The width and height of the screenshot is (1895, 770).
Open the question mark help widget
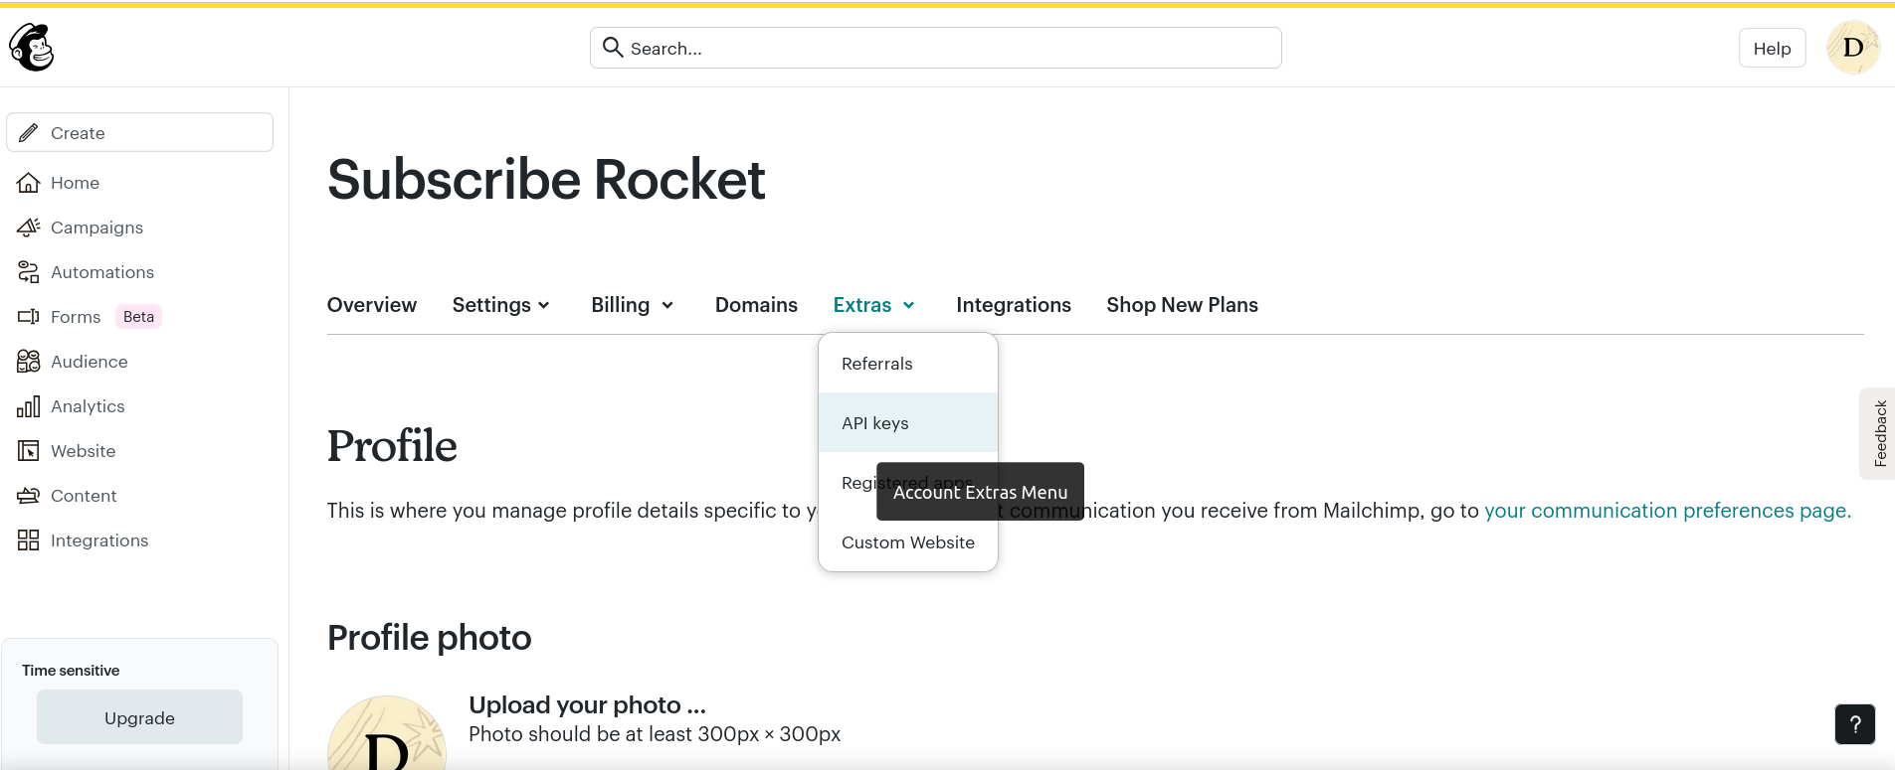point(1855,724)
